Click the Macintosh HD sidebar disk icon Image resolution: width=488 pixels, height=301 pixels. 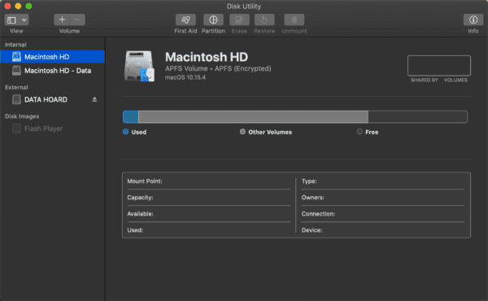(16, 57)
